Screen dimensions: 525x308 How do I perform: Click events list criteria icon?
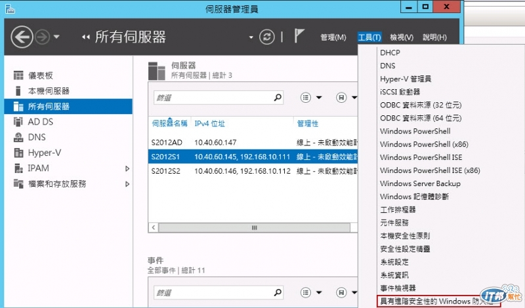(305, 293)
